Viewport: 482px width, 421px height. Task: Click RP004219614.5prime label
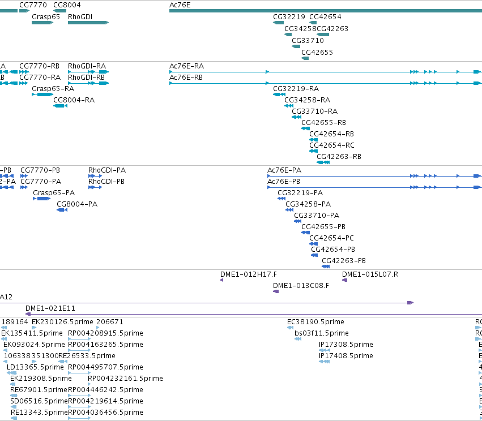point(105,401)
